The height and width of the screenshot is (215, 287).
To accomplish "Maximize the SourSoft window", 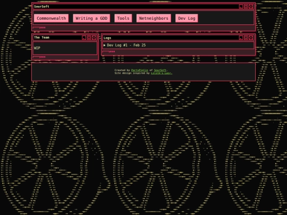I will point(246,6).
